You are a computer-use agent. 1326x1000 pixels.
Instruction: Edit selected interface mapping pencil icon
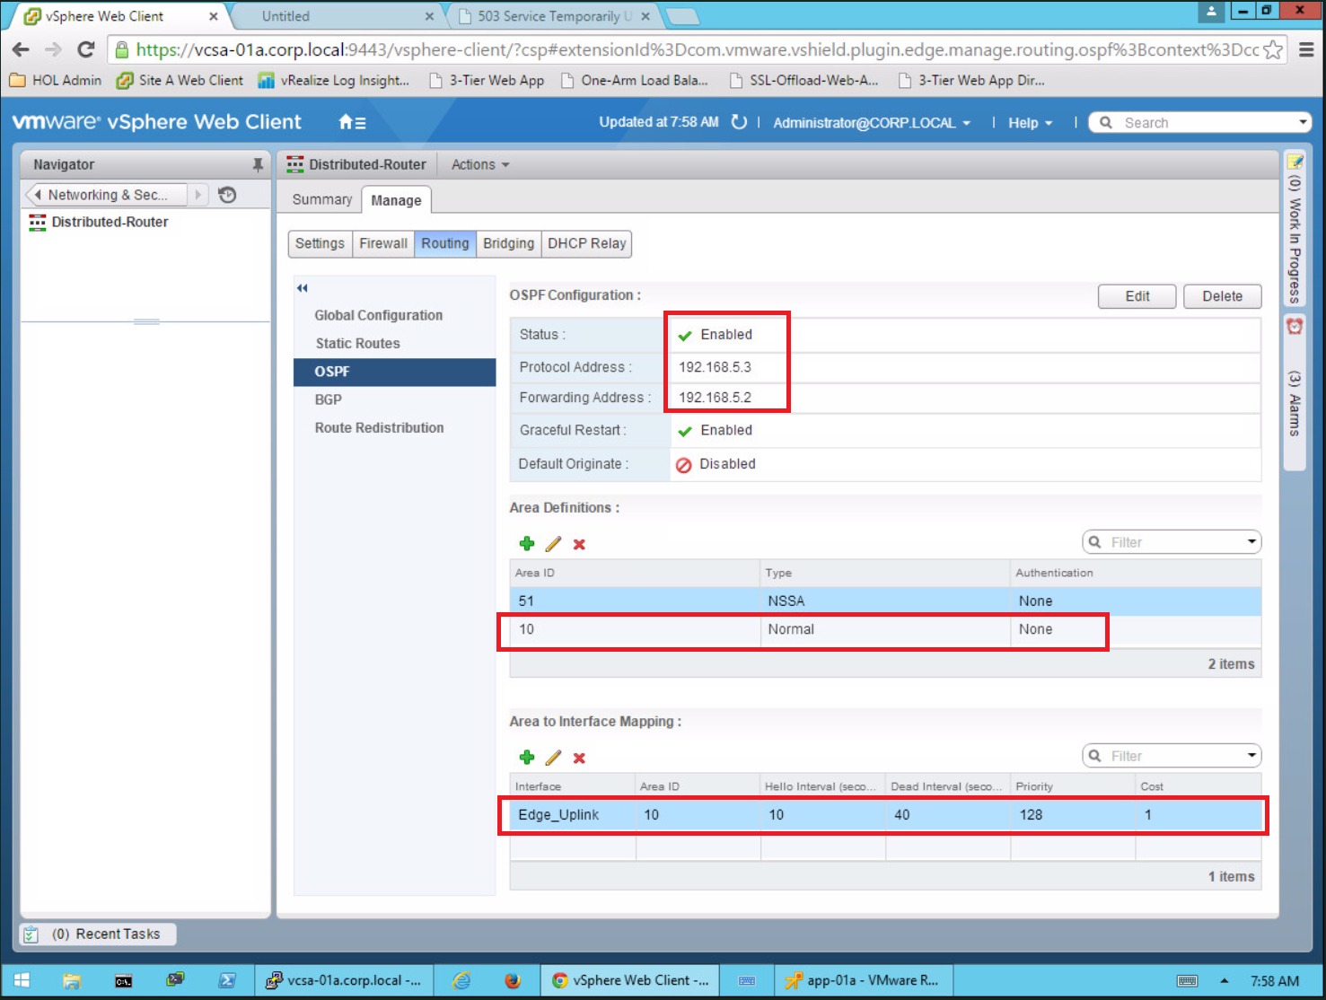pyautogui.click(x=553, y=758)
